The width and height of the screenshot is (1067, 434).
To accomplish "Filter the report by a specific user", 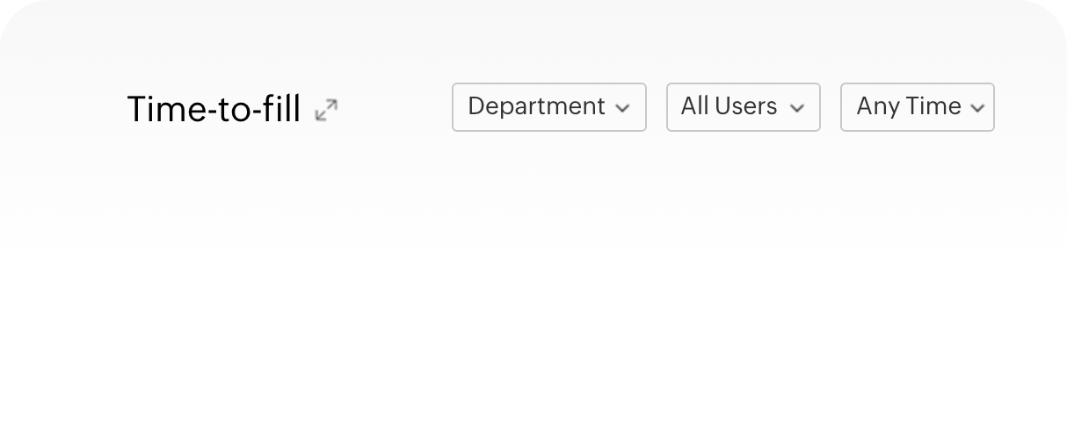I will [x=744, y=107].
